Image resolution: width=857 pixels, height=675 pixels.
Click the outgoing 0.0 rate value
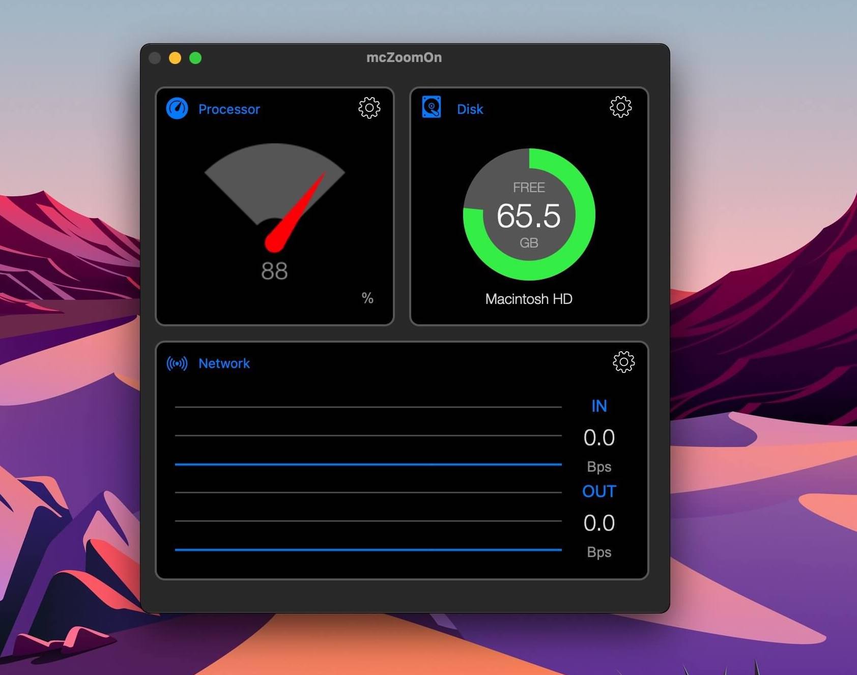(599, 523)
